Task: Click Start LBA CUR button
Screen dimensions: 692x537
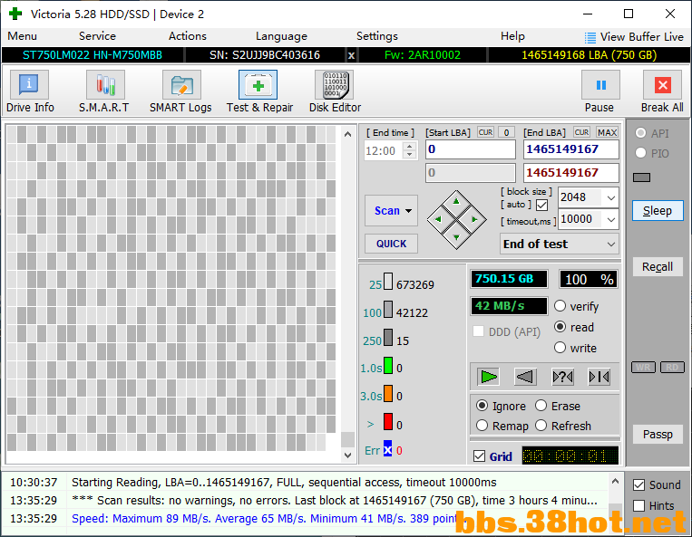Action: pyautogui.click(x=485, y=132)
